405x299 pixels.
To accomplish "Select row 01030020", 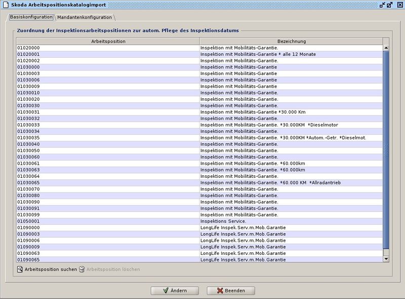I will (199, 99).
